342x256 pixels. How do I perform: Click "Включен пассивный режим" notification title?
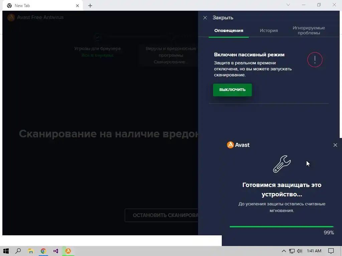pos(249,55)
